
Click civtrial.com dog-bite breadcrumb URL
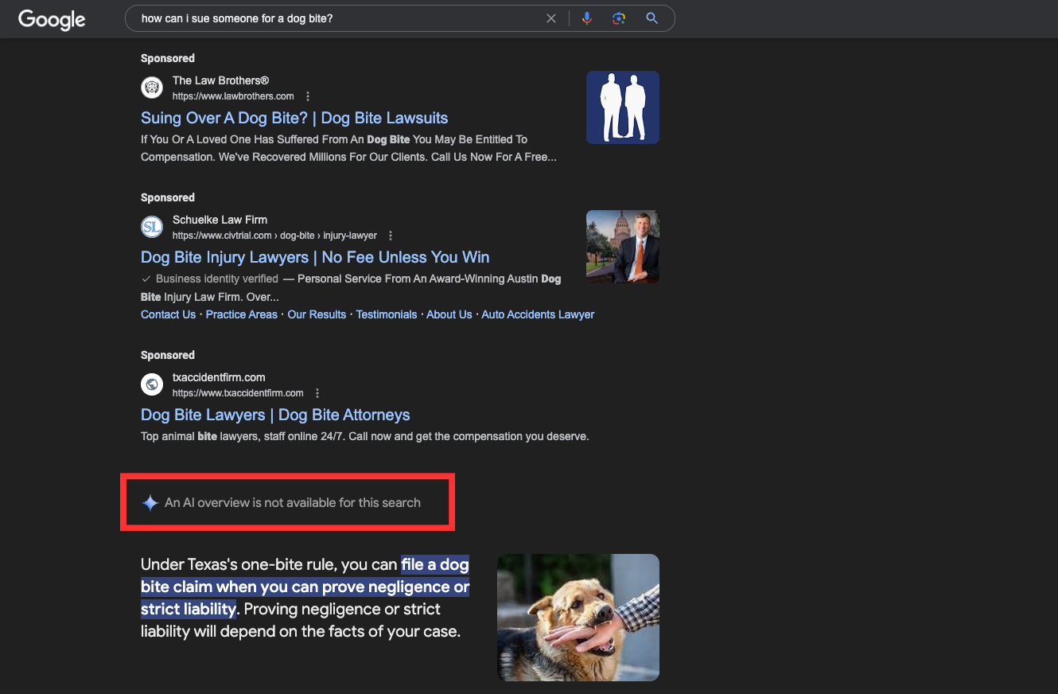tap(274, 236)
